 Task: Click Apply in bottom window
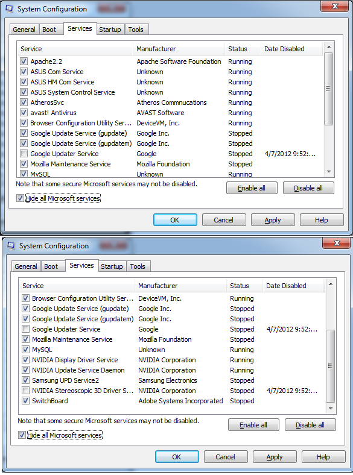click(275, 457)
